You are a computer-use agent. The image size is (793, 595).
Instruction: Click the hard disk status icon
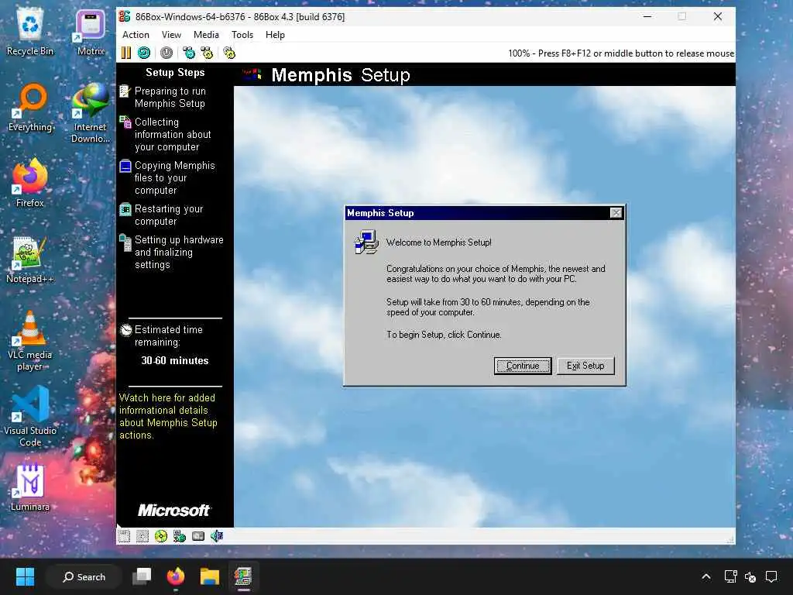(x=198, y=536)
